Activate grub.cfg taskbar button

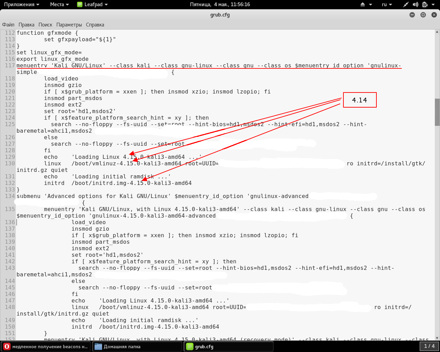pos(229,346)
